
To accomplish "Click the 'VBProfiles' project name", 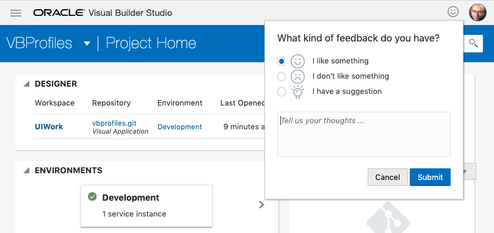I will [39, 43].
